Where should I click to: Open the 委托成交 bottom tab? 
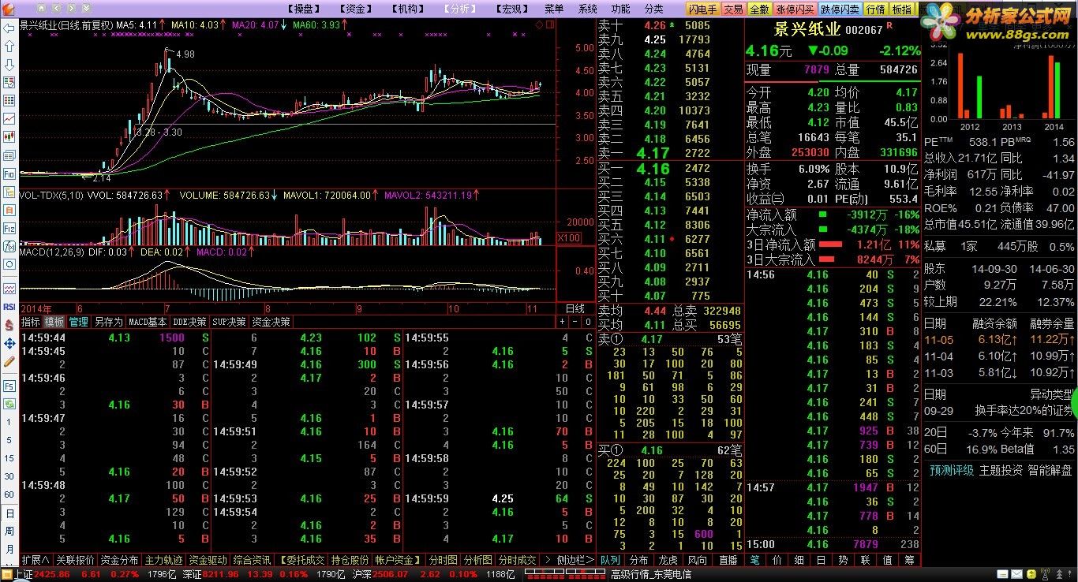[302, 560]
